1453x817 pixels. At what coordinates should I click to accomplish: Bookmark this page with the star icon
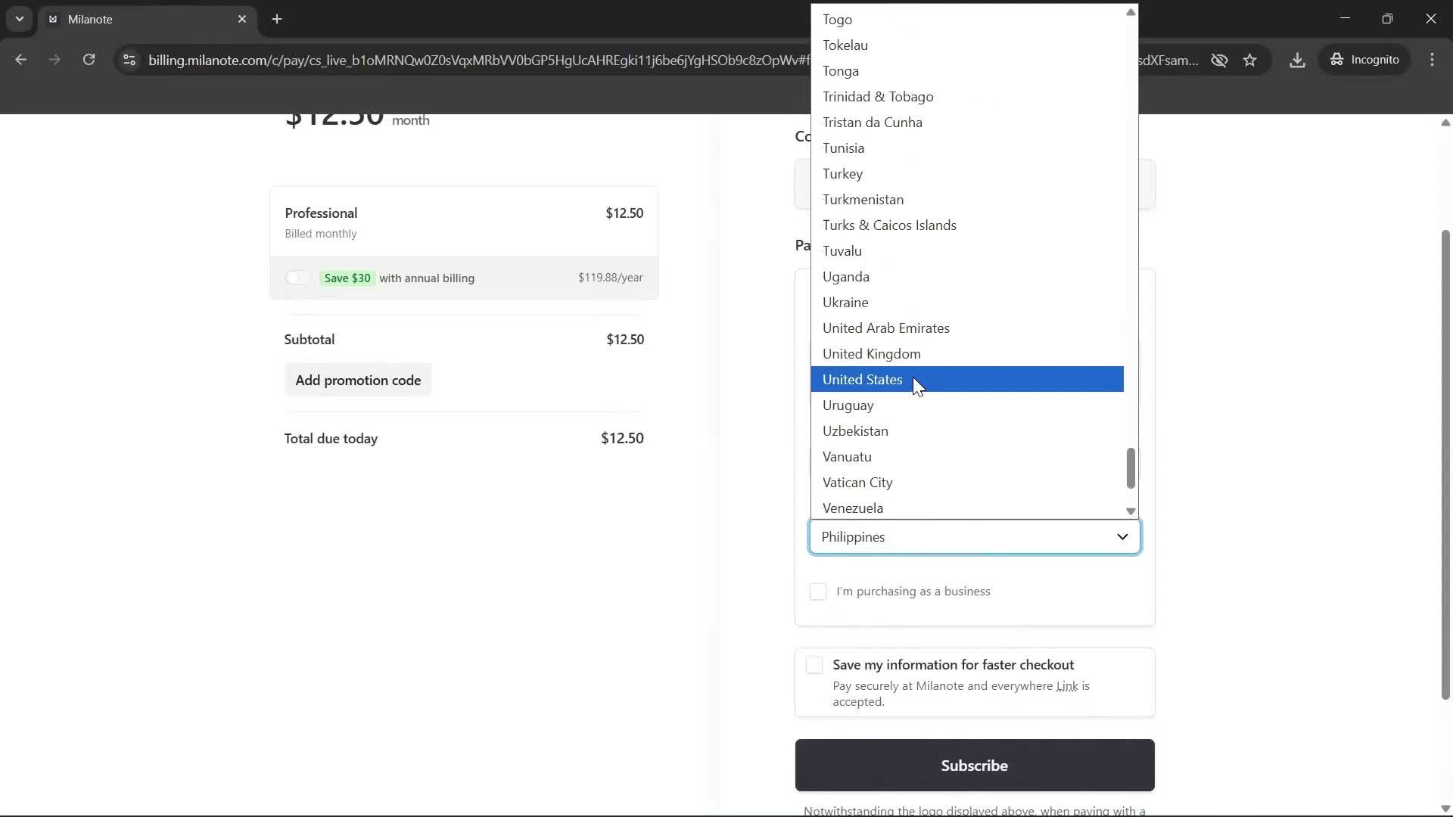pyautogui.click(x=1250, y=60)
